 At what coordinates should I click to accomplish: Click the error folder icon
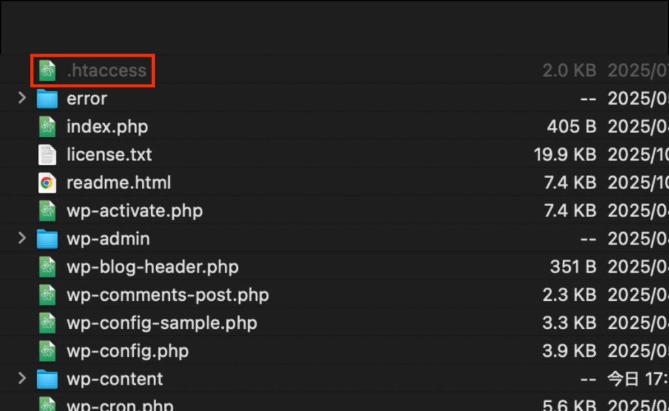click(x=47, y=99)
